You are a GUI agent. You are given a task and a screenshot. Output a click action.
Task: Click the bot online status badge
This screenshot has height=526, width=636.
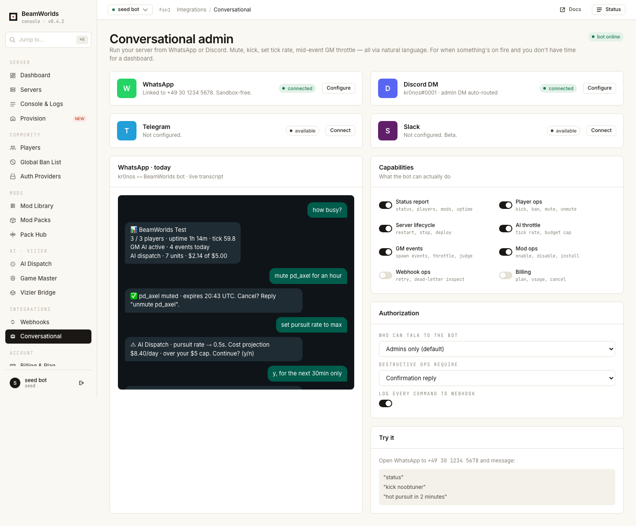point(606,37)
